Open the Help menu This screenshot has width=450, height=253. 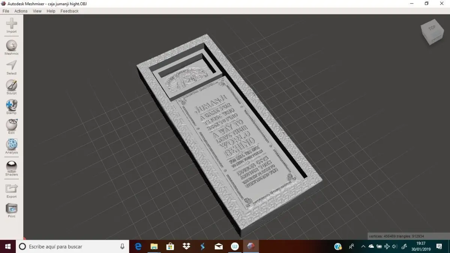51,11
